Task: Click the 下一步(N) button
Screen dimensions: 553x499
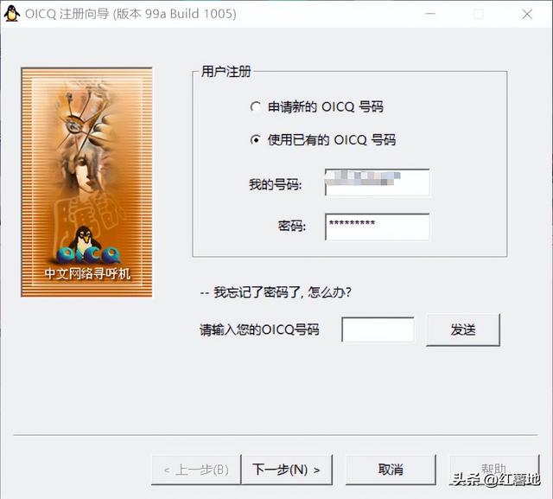Action: point(286,470)
